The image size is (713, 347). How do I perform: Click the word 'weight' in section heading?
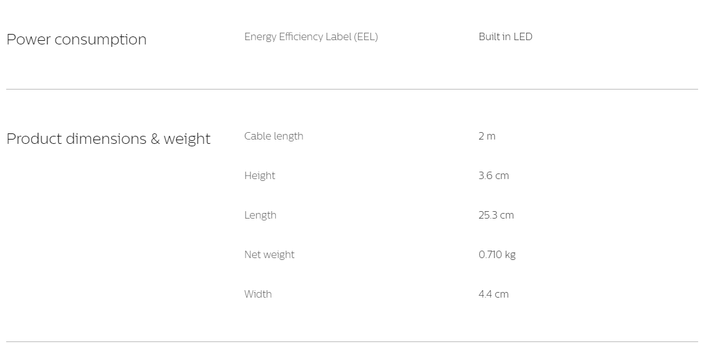click(x=187, y=140)
